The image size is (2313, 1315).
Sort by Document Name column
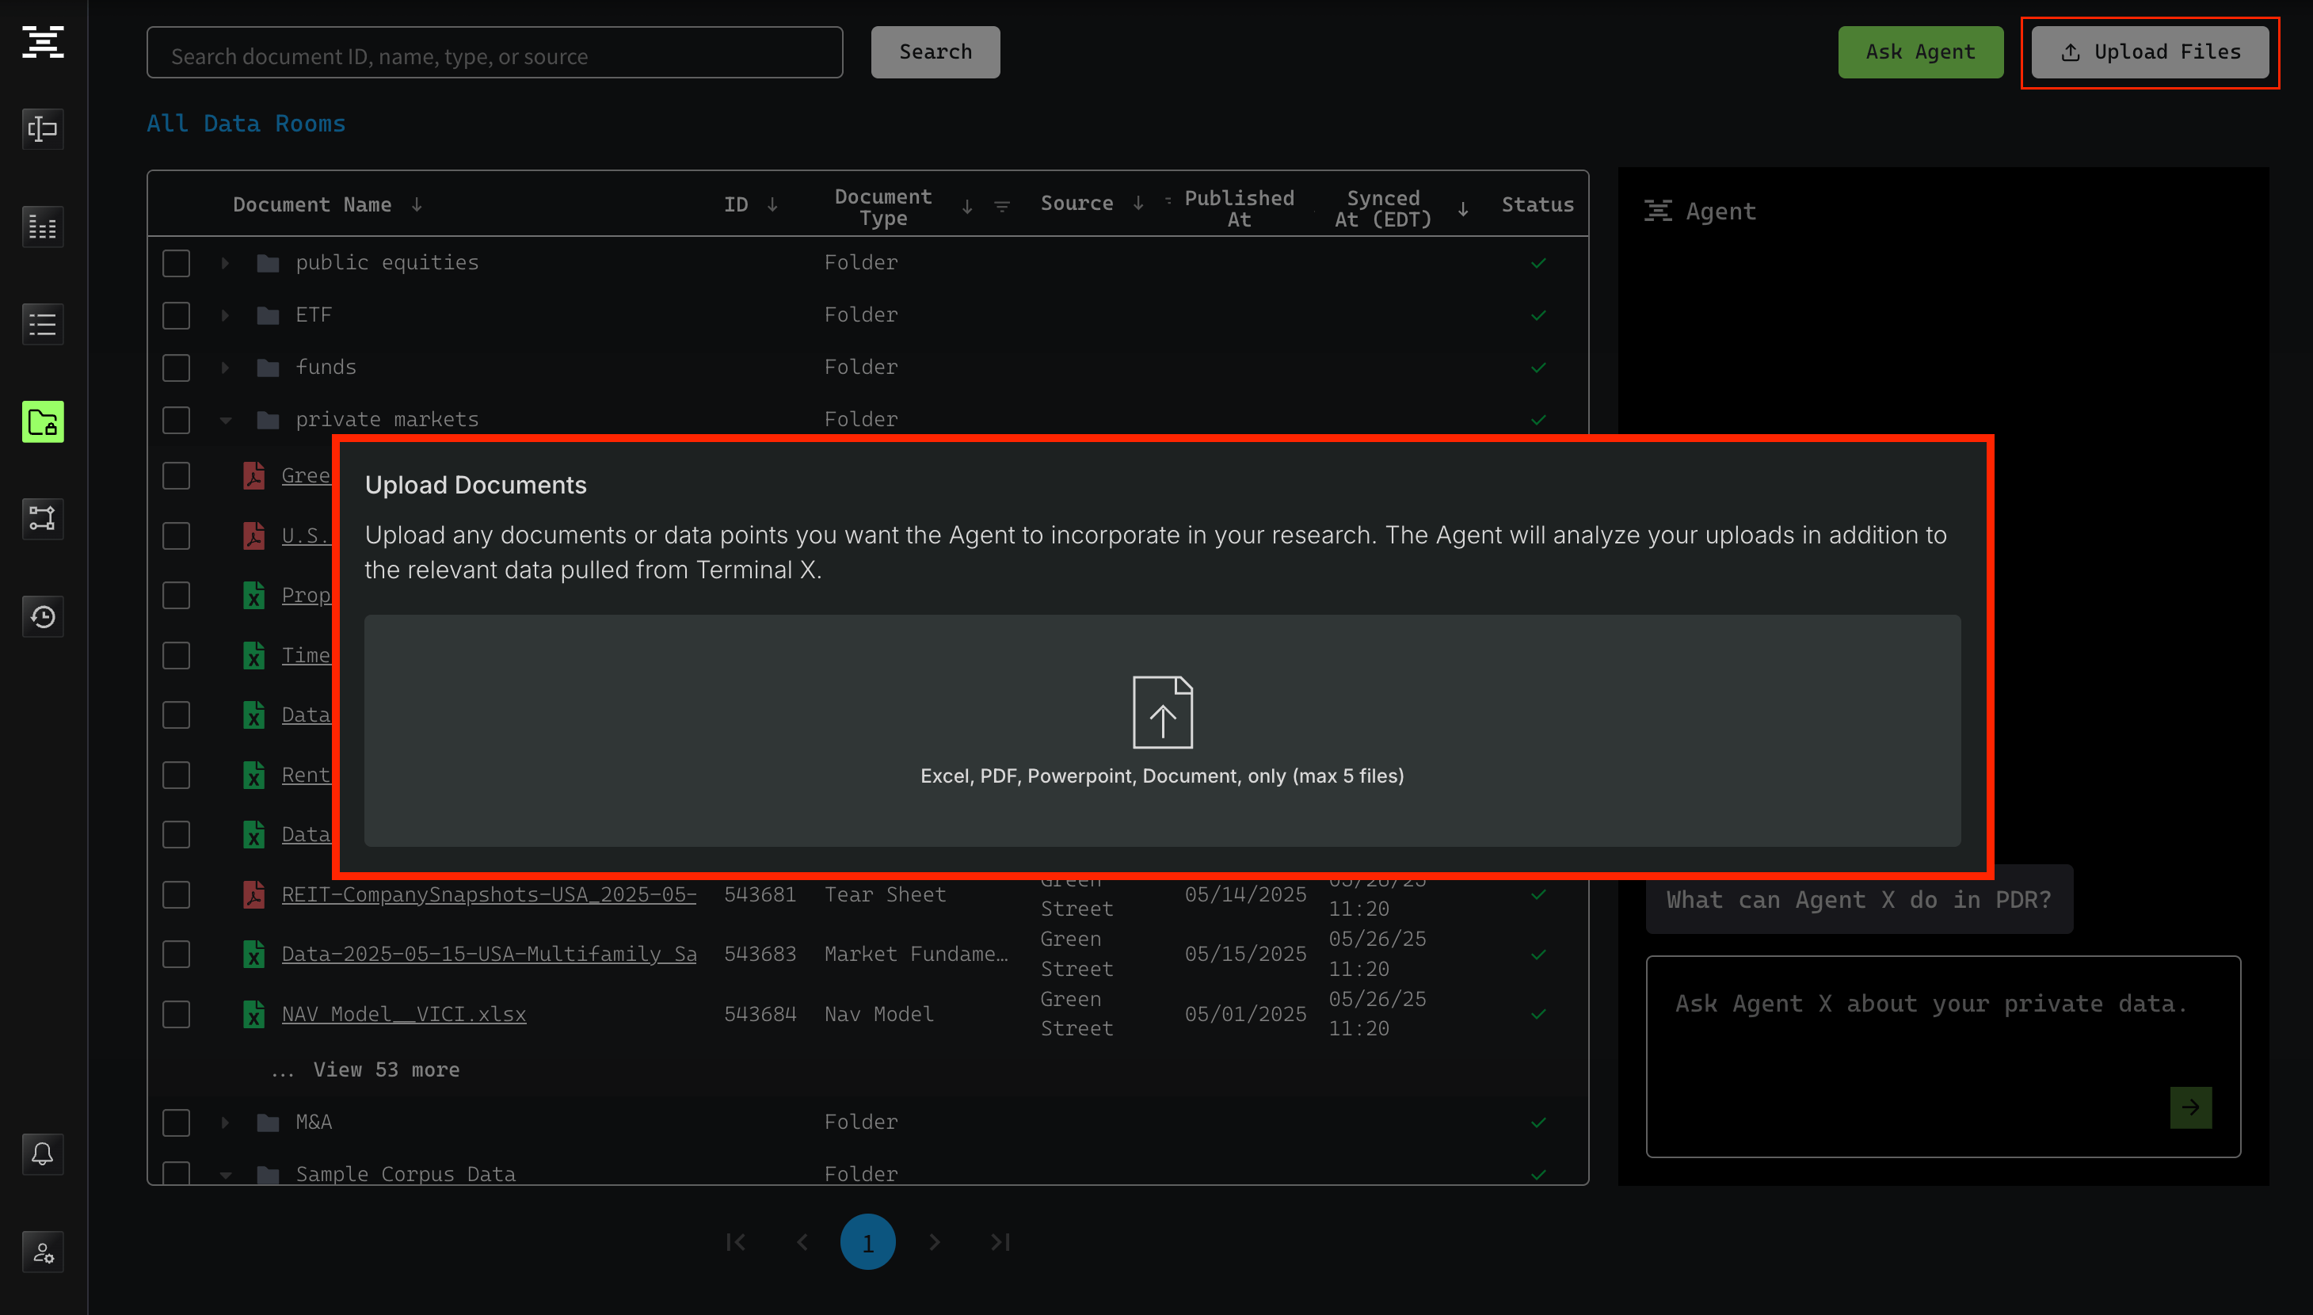pyautogui.click(x=312, y=205)
